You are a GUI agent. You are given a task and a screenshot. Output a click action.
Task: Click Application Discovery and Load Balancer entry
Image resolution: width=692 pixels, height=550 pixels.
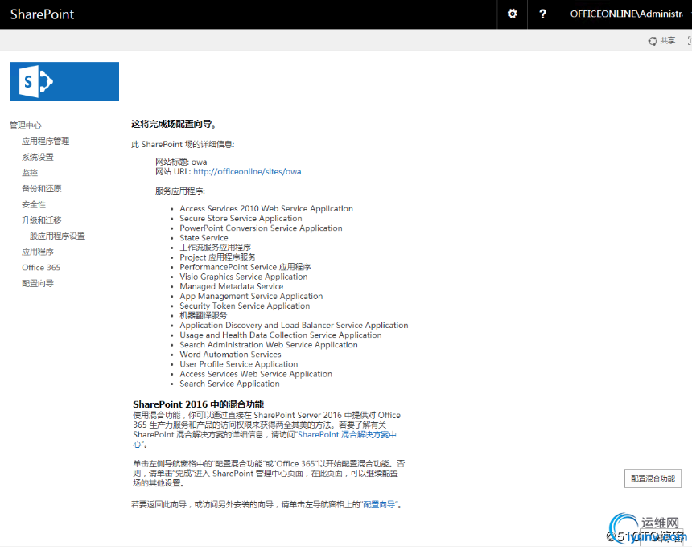pyautogui.click(x=294, y=325)
